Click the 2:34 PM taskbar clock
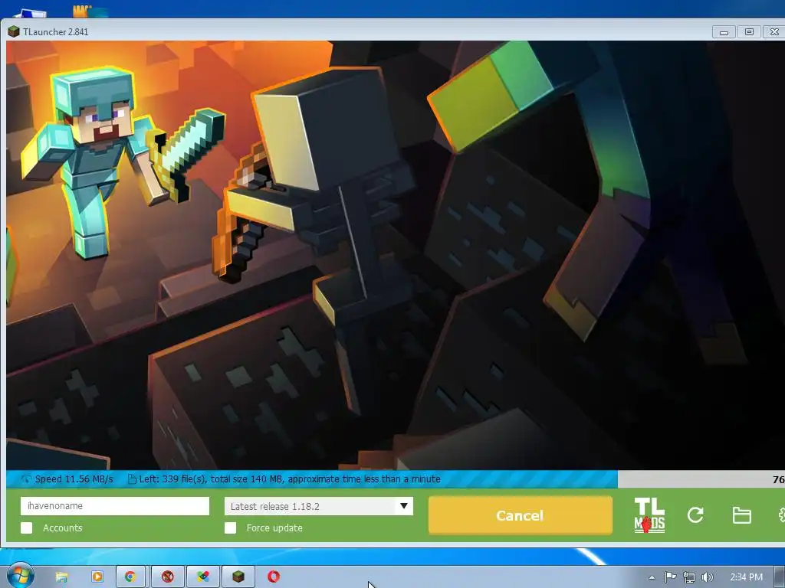The width and height of the screenshot is (785, 588). pyautogui.click(x=747, y=577)
